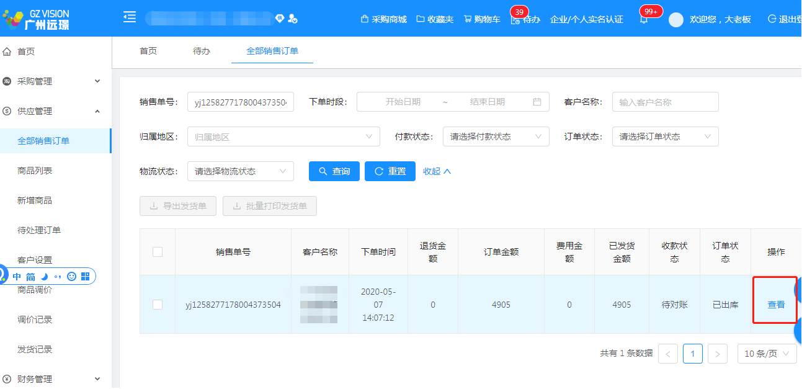Open the to-do list (待办) with badge 39
This screenshot has width=802, height=389.
pos(525,19)
